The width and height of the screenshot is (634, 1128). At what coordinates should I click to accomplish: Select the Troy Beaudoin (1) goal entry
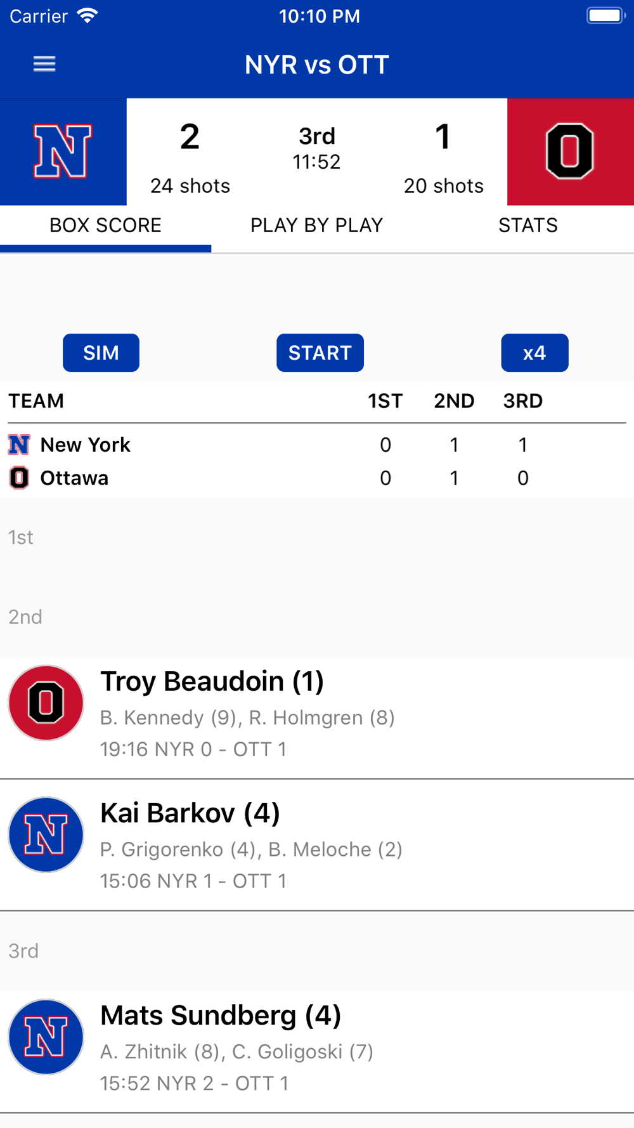317,718
